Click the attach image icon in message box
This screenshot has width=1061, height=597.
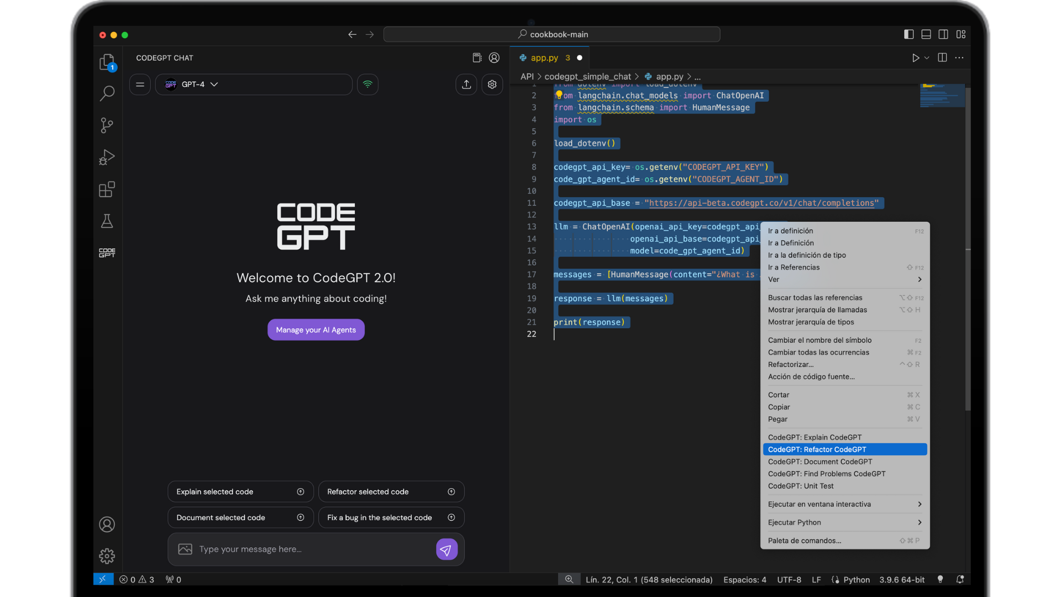tap(185, 549)
